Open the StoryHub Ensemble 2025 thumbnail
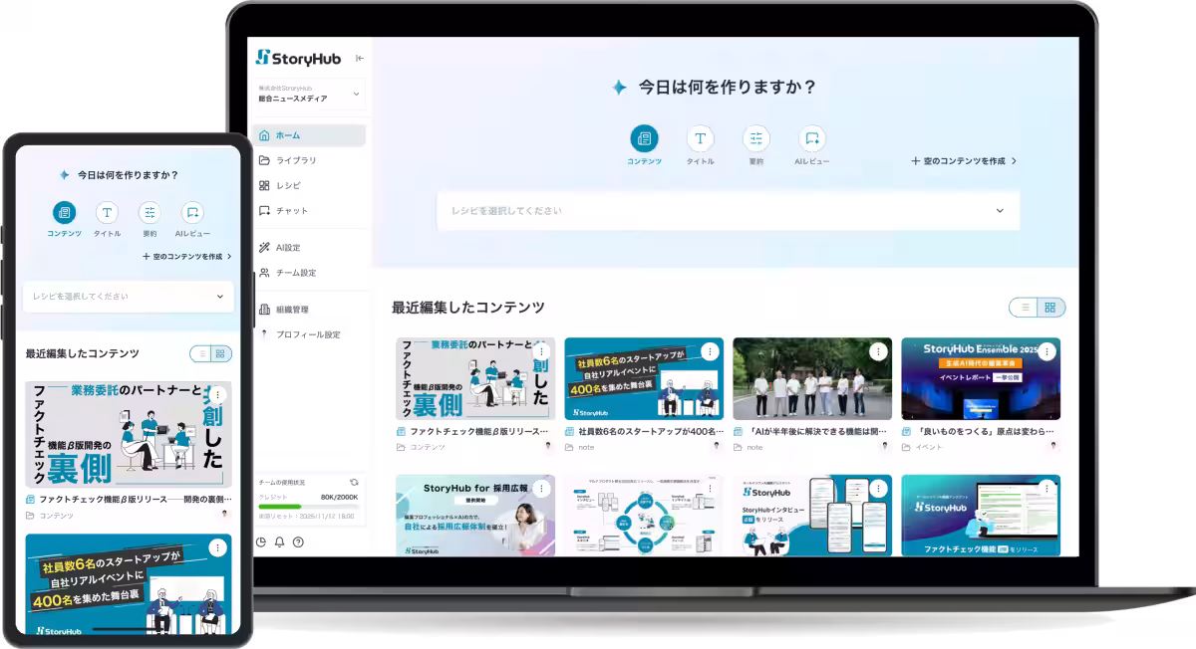 981,378
